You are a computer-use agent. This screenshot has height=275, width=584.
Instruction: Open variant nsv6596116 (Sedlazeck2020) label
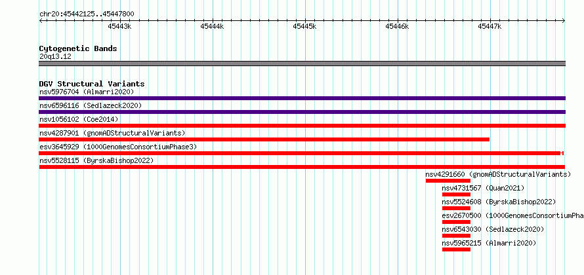(91, 105)
